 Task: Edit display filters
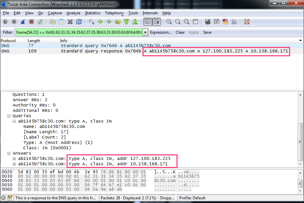click(x=217, y=22)
